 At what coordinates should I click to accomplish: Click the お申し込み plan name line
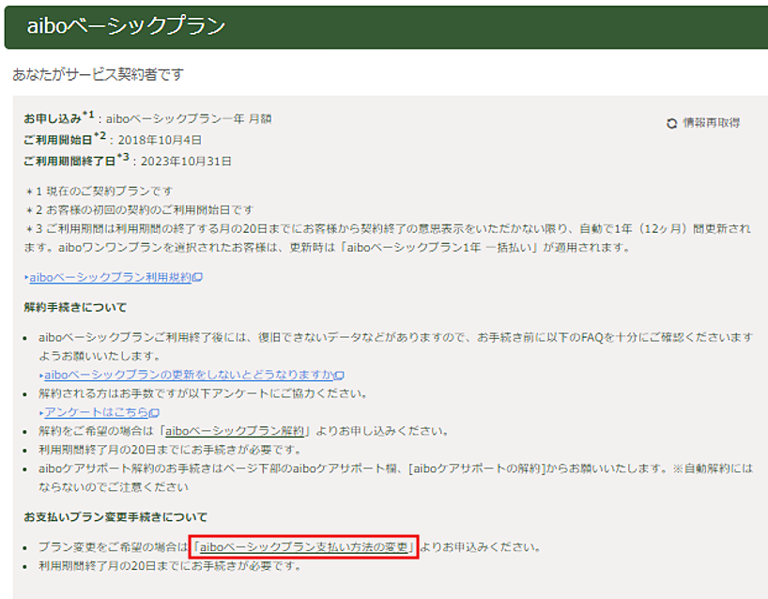pos(147,118)
